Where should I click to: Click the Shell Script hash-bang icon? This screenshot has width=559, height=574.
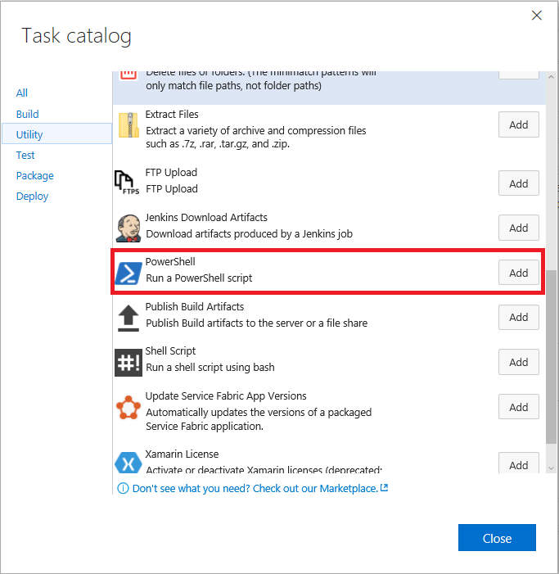tap(128, 362)
